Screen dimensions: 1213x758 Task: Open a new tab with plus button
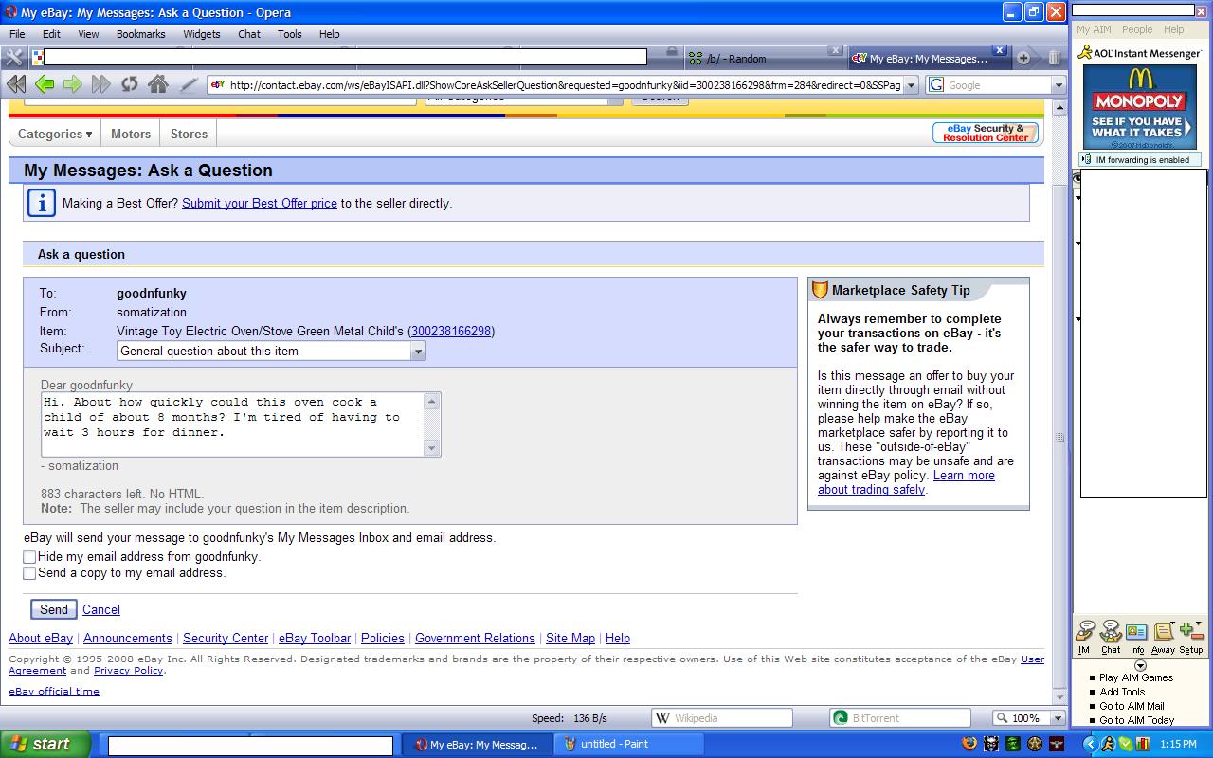(x=1023, y=58)
